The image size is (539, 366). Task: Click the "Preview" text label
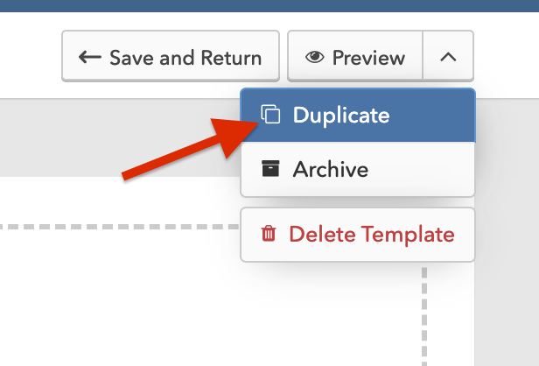pos(368,58)
